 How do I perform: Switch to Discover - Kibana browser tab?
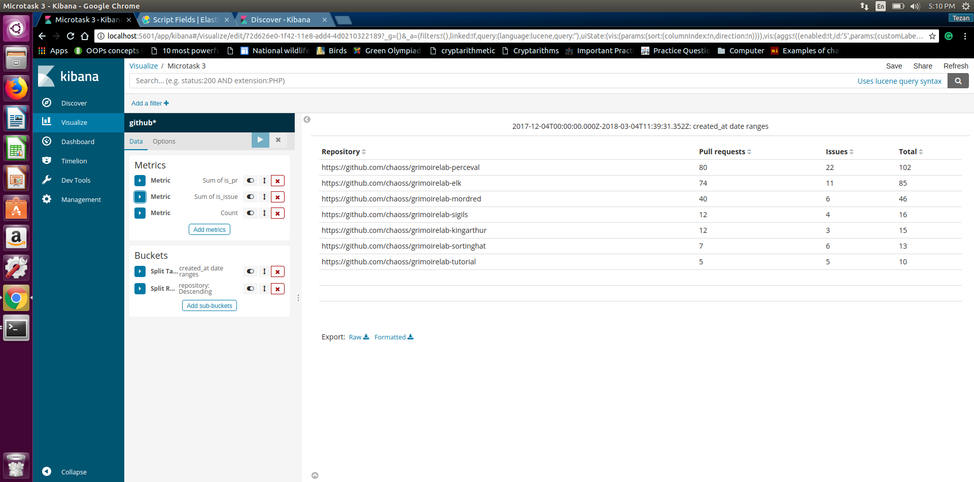284,20
